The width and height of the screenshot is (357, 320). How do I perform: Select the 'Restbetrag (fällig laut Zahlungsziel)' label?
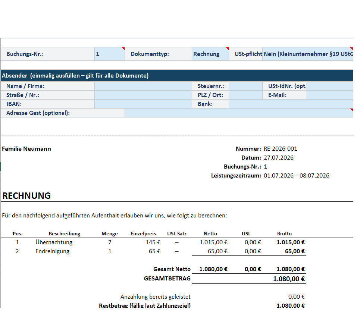(145, 305)
